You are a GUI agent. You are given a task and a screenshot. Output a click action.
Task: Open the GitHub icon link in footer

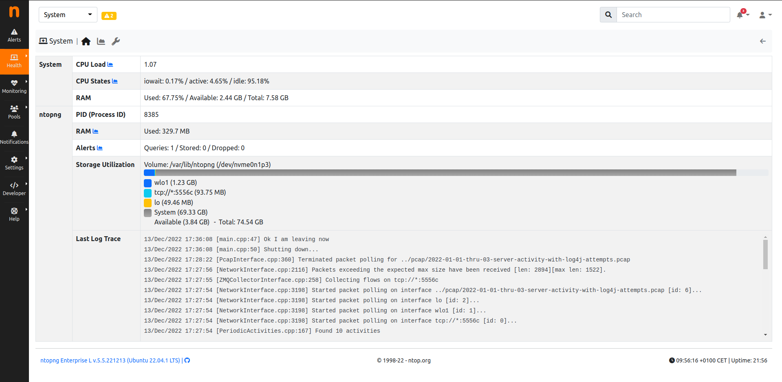click(187, 360)
